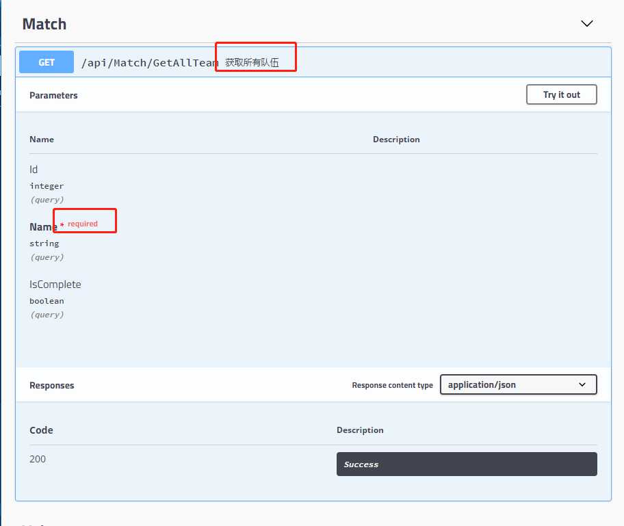Click the IsComplete parameter name
Image resolution: width=624 pixels, height=526 pixels.
tap(55, 285)
